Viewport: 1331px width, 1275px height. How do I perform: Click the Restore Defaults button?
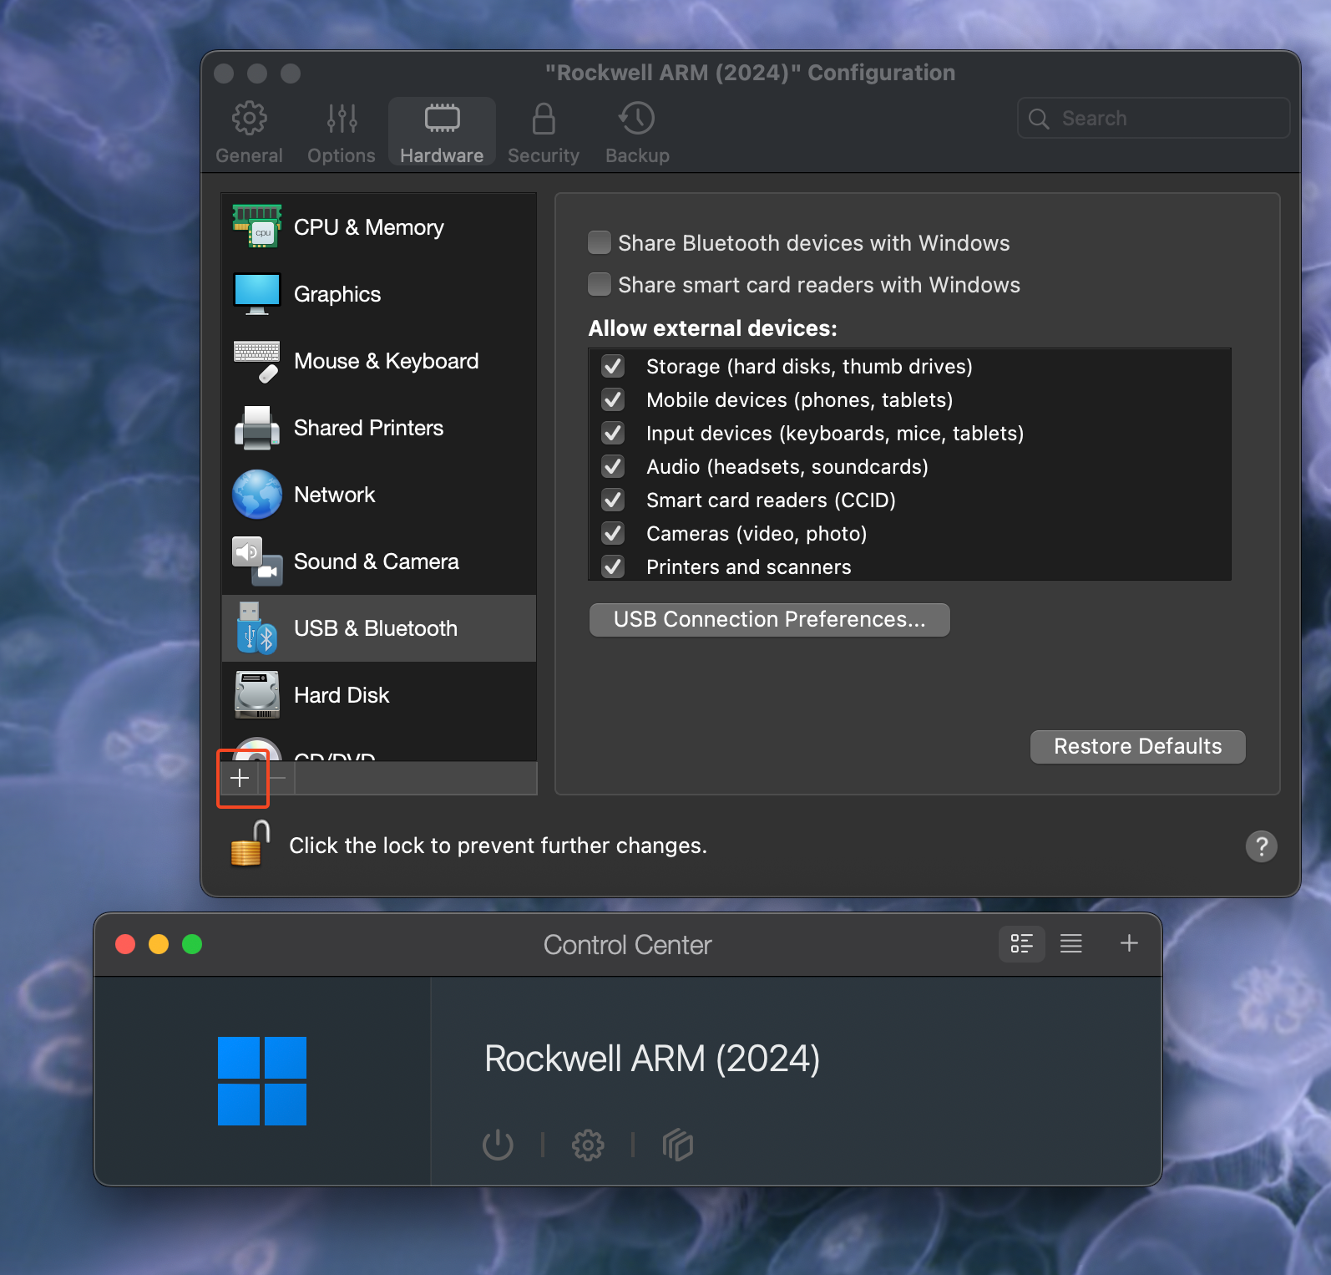(x=1137, y=746)
